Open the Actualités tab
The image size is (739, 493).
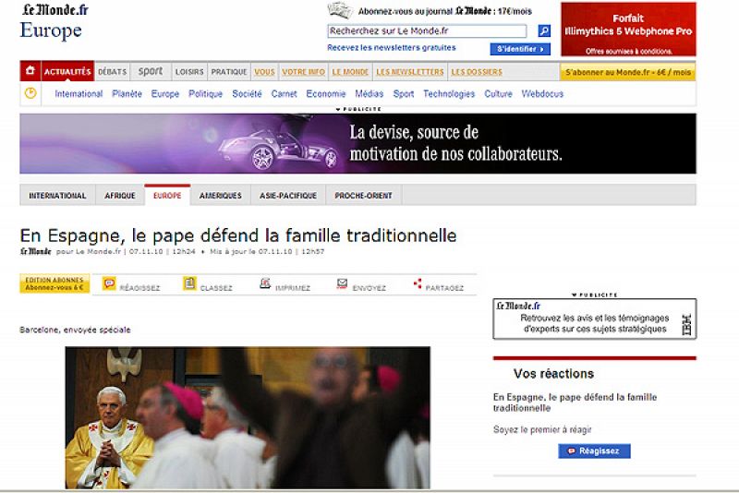[x=67, y=72]
